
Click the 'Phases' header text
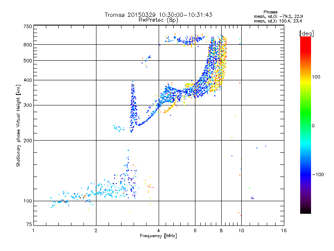click(270, 12)
